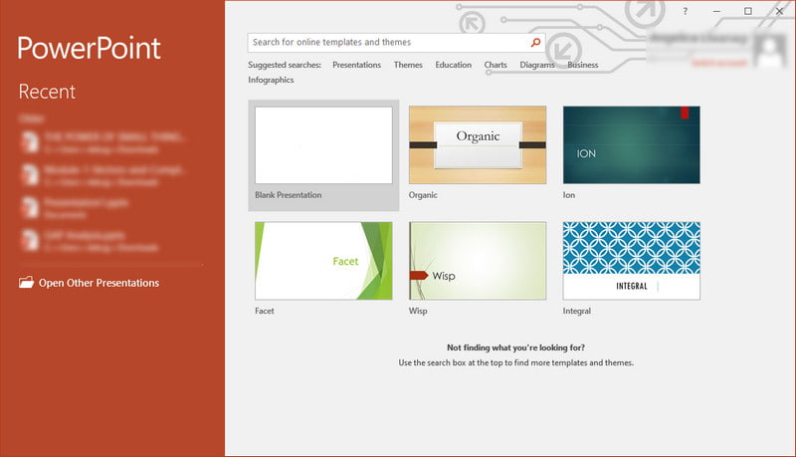This screenshot has width=796, height=457.
Task: Browse the Infographics suggested search
Action: coord(271,80)
